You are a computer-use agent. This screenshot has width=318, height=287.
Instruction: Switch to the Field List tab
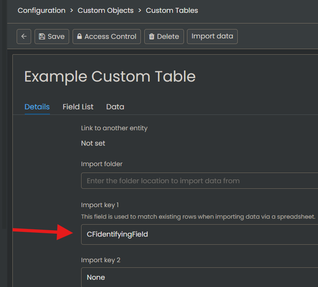pyautogui.click(x=78, y=107)
